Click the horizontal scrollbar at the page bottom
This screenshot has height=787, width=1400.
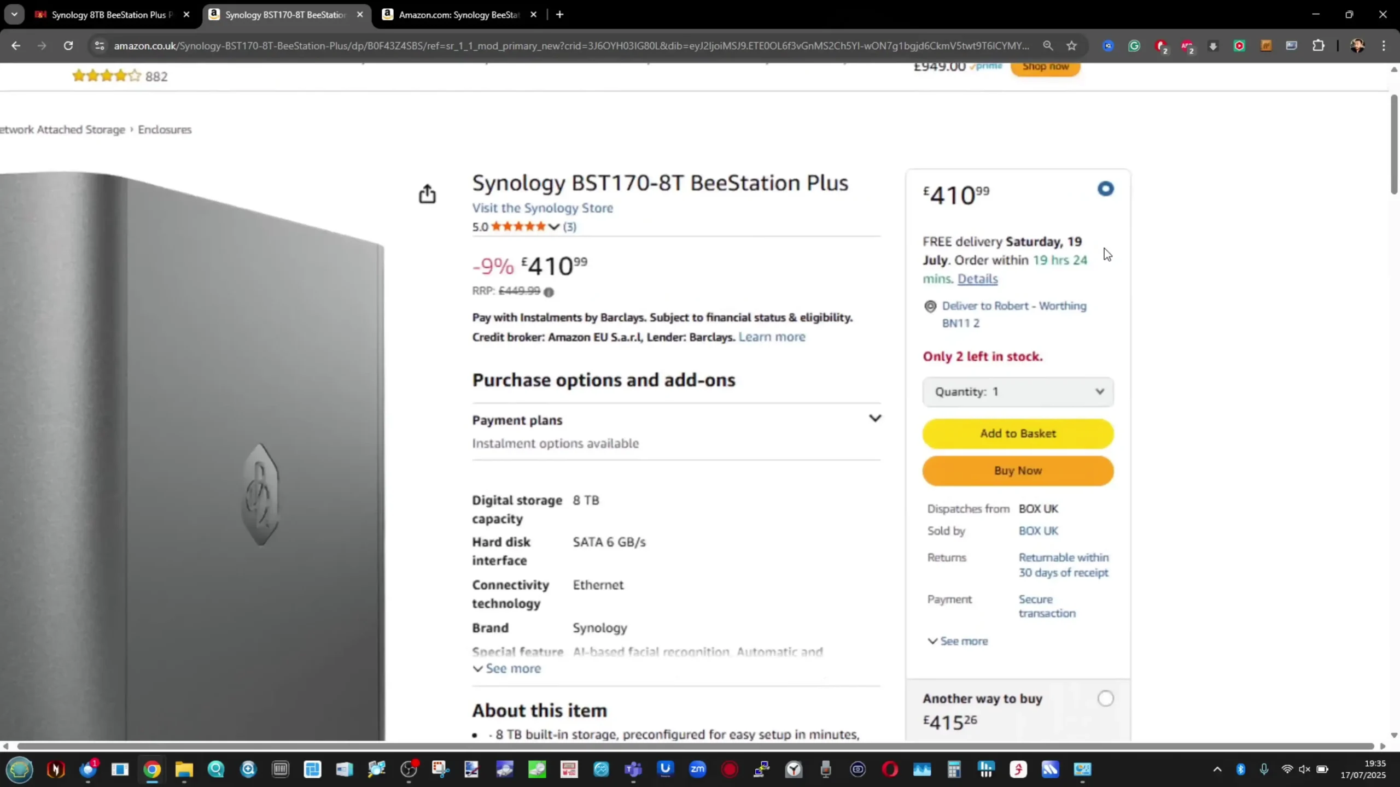[695, 747]
